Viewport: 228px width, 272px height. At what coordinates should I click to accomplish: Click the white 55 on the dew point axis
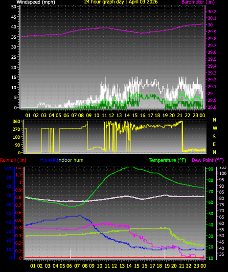[x=222, y=230]
